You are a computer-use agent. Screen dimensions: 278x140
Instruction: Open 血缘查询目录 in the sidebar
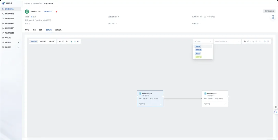tap(11, 9)
